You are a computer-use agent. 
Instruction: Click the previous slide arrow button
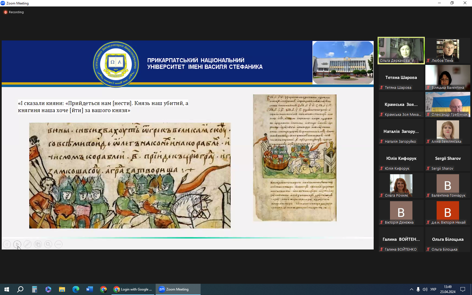pos(7,244)
